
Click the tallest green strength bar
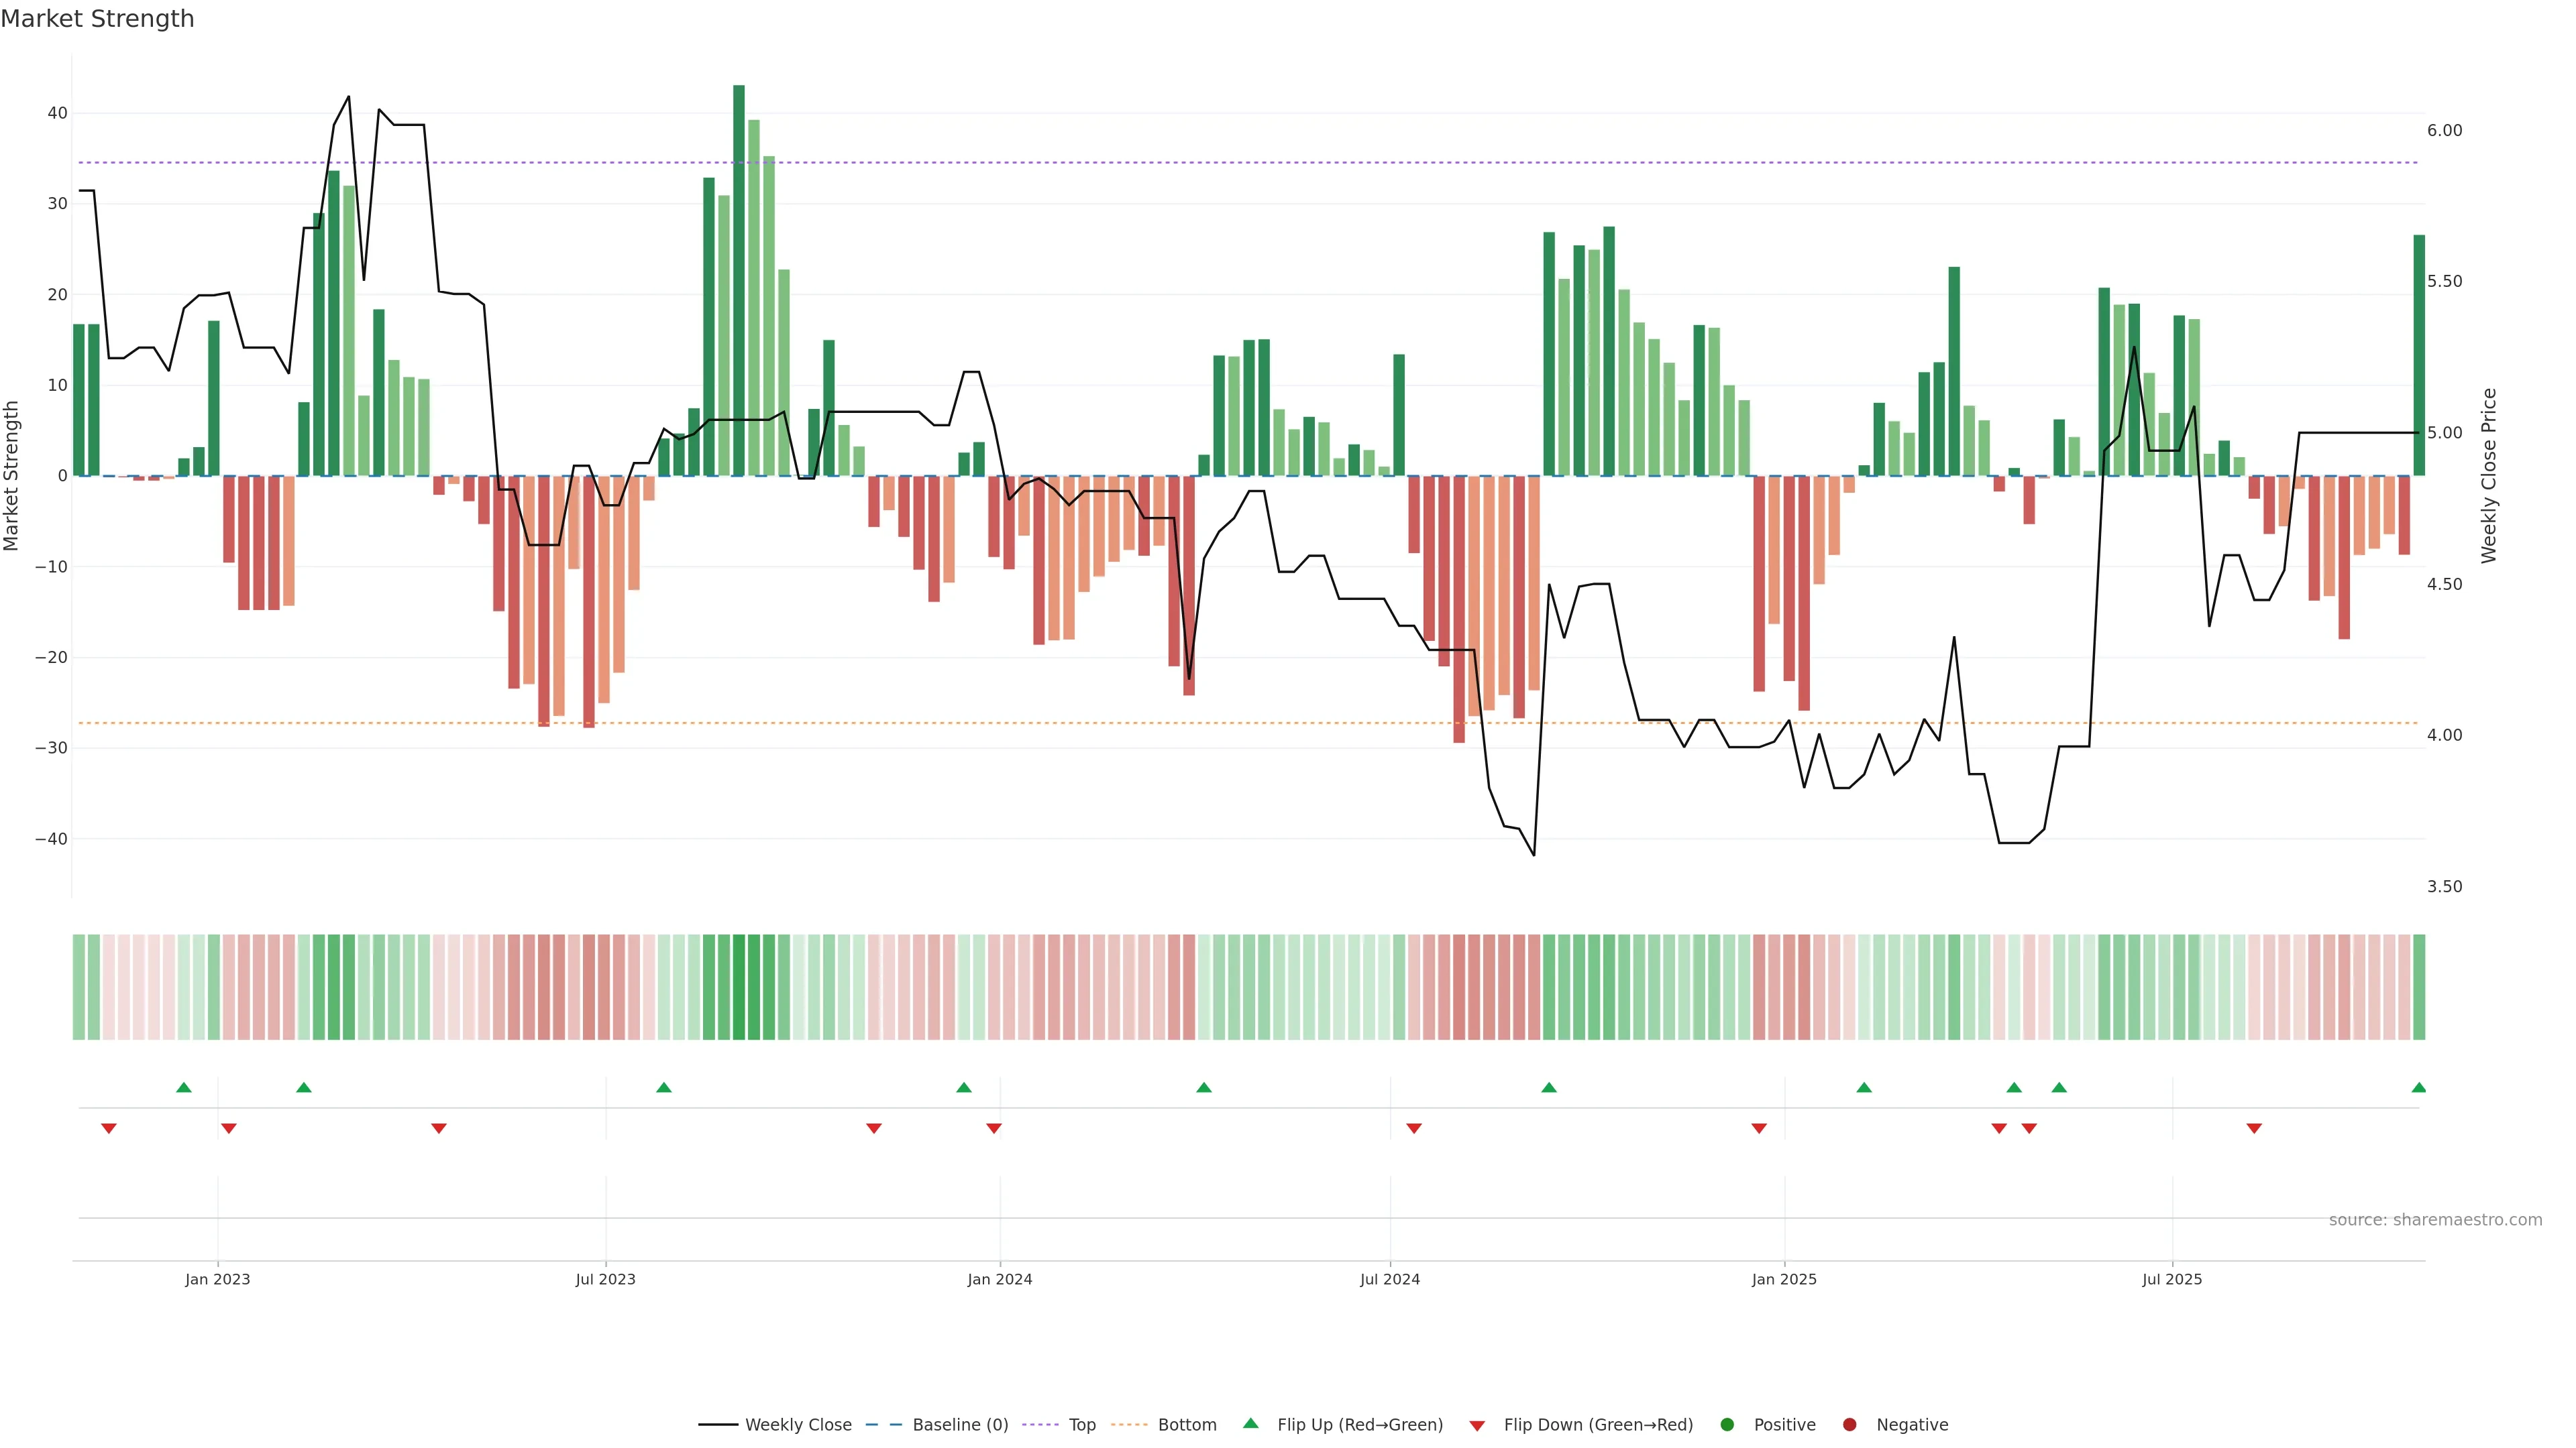pyautogui.click(x=739, y=280)
